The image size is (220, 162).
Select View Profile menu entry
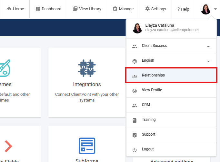[171, 90]
